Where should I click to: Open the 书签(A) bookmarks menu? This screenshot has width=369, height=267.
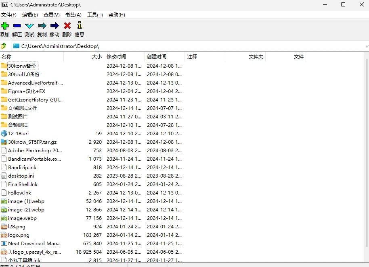pos(73,15)
